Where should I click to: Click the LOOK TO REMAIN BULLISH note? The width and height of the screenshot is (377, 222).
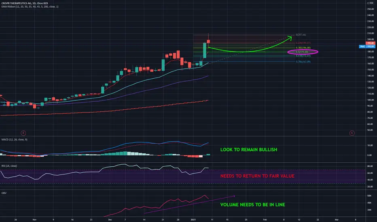pos(249,149)
